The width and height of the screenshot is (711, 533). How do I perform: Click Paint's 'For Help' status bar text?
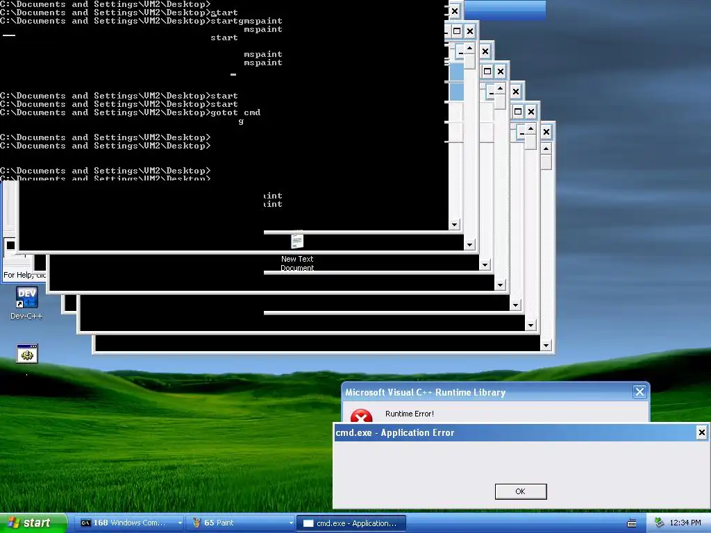click(x=24, y=275)
